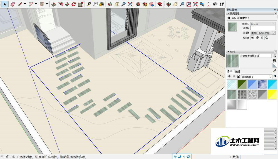Select the dark green glass swatch

point(242,84)
